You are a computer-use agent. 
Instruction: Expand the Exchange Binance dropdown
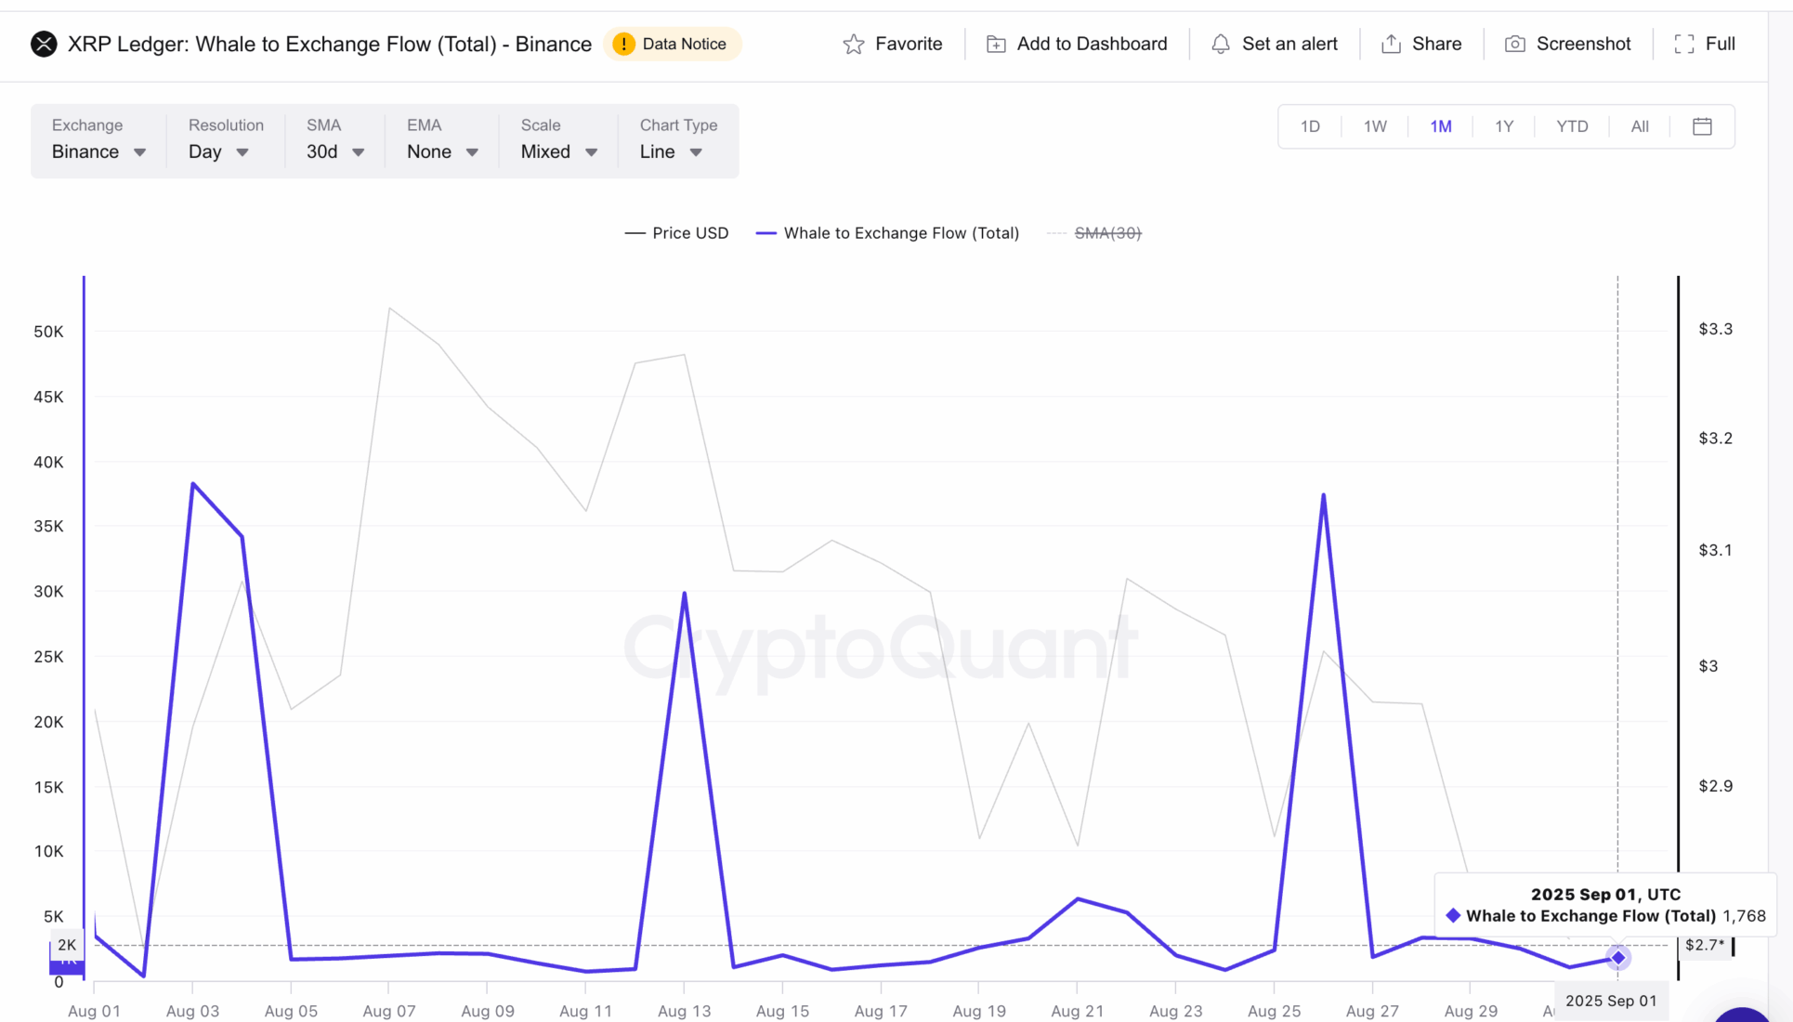click(98, 151)
